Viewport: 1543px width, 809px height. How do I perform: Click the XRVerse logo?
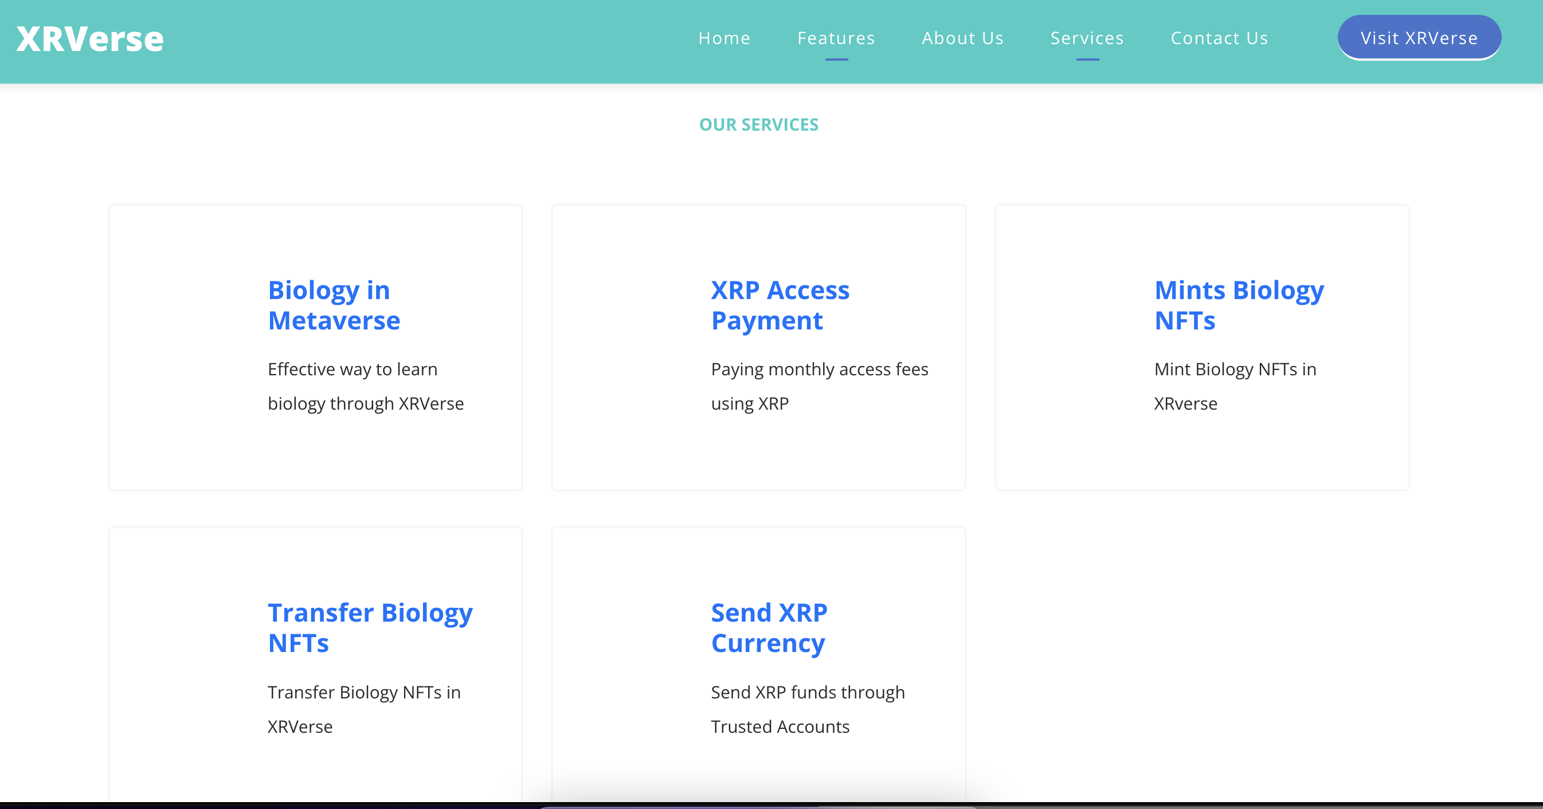point(90,39)
